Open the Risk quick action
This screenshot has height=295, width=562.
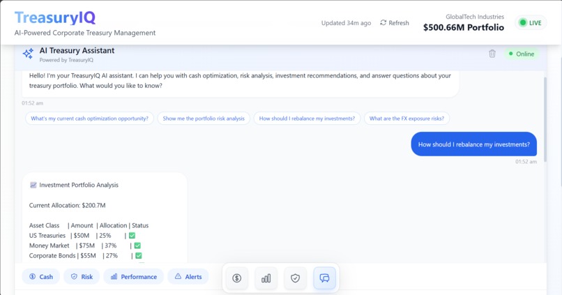pos(82,277)
